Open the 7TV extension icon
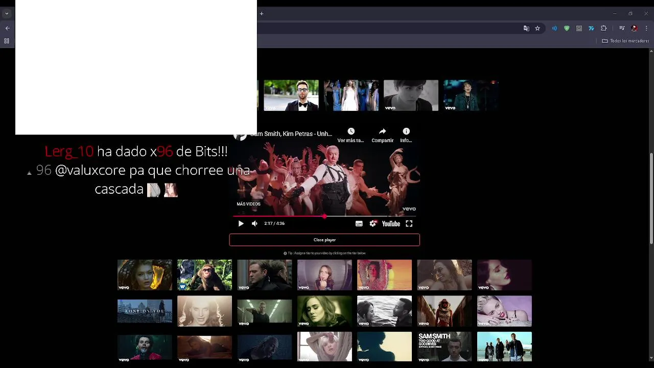 coord(591,29)
